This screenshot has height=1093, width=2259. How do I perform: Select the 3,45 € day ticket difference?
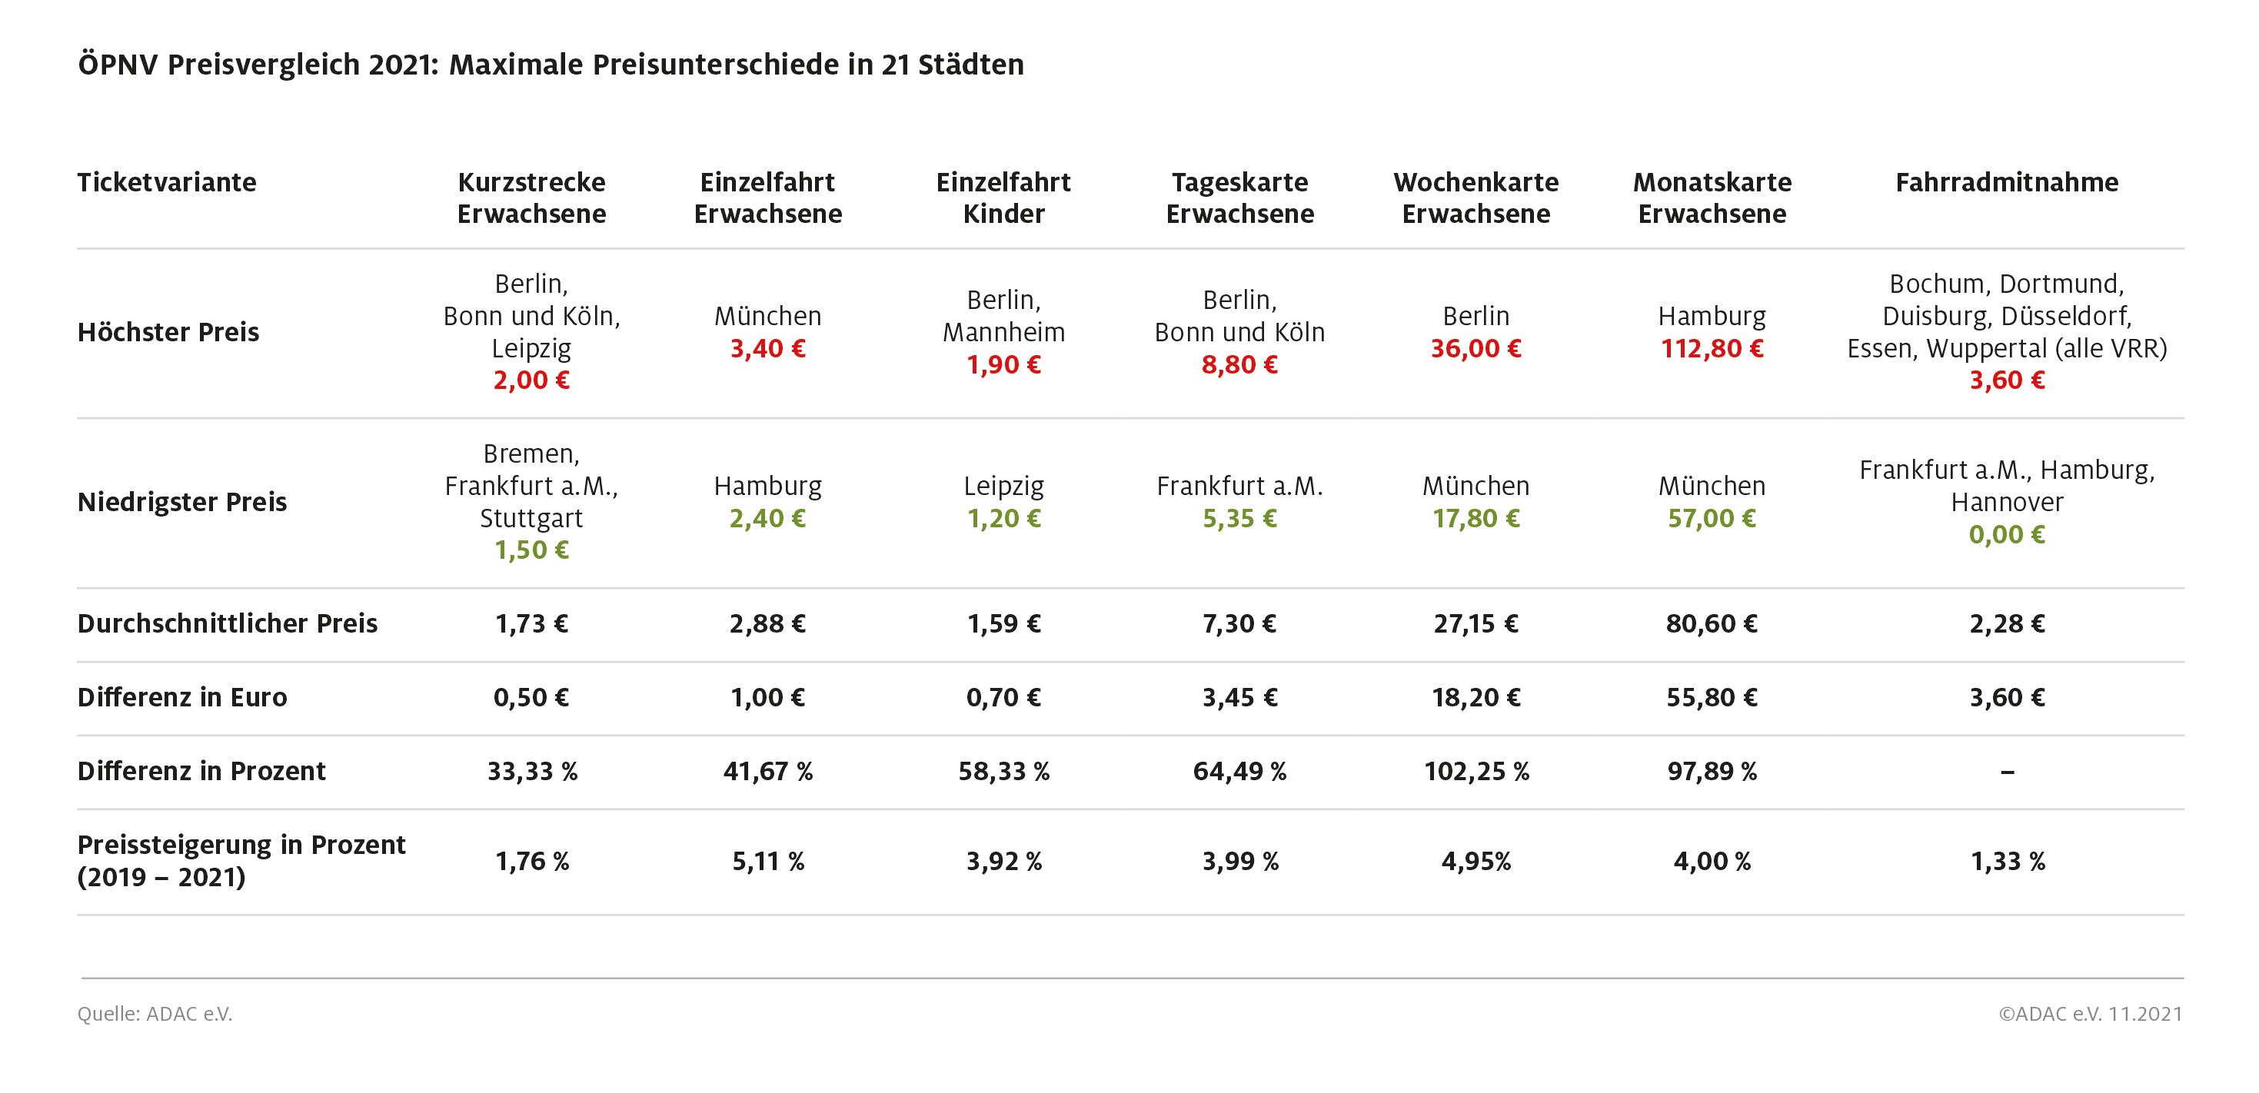(x=1239, y=698)
